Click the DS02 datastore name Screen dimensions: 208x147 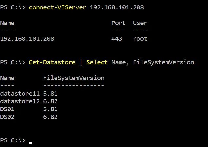click(7, 117)
